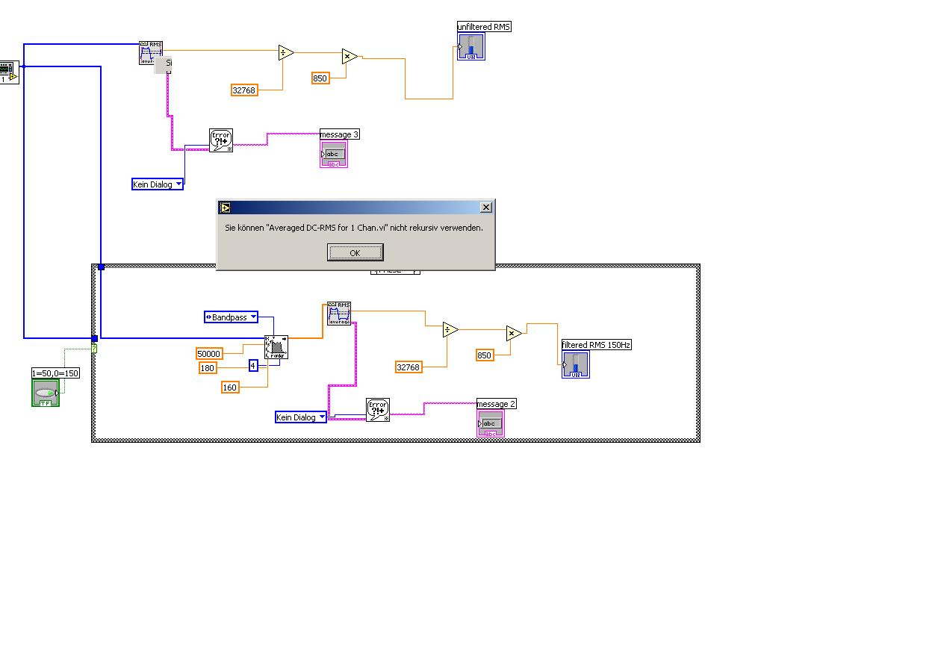Click the top 32768 numeric constant

pos(244,90)
